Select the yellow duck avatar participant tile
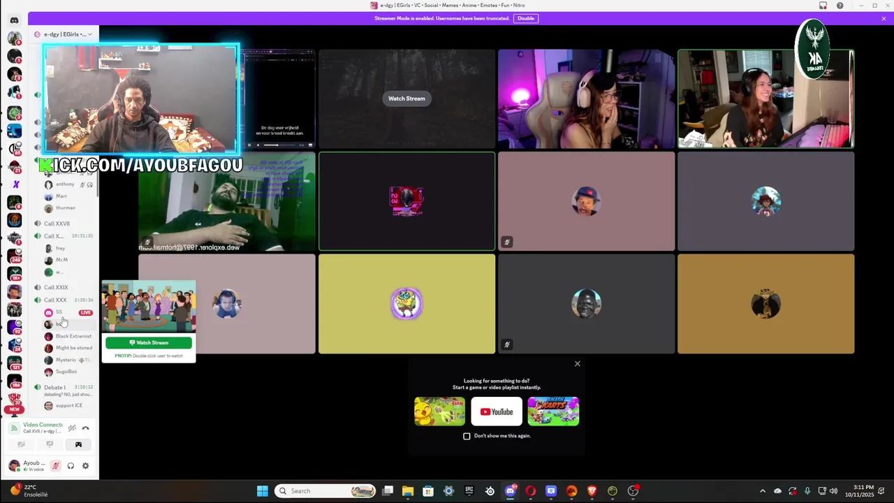Screen dimensions: 894x503 (x=406, y=304)
